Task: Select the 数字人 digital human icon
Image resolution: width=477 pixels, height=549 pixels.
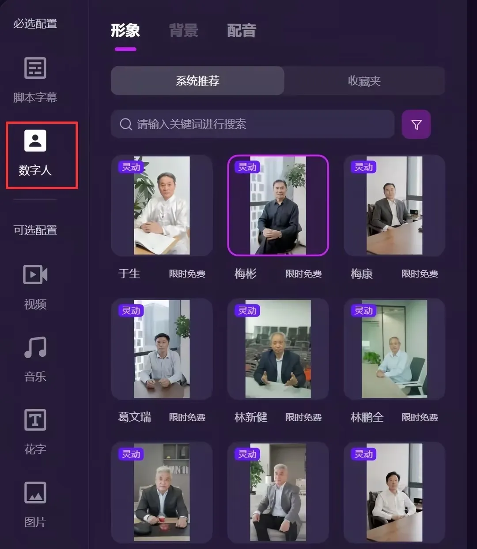Action: 35,141
